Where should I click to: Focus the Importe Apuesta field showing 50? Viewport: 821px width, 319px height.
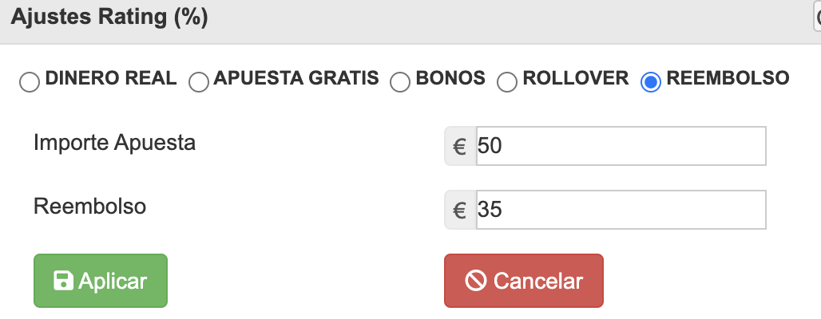[x=621, y=146]
